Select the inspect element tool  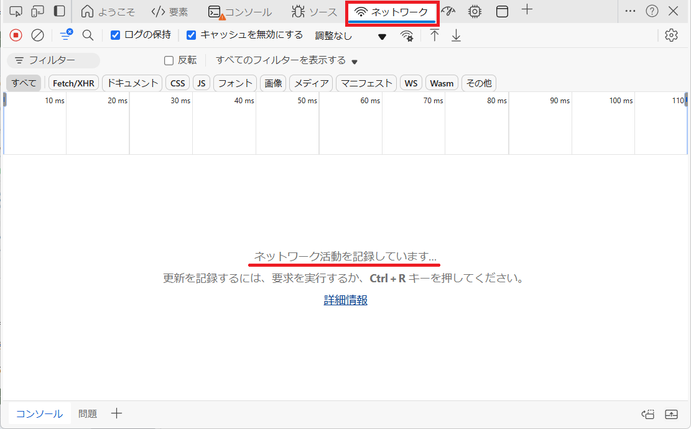click(x=16, y=11)
